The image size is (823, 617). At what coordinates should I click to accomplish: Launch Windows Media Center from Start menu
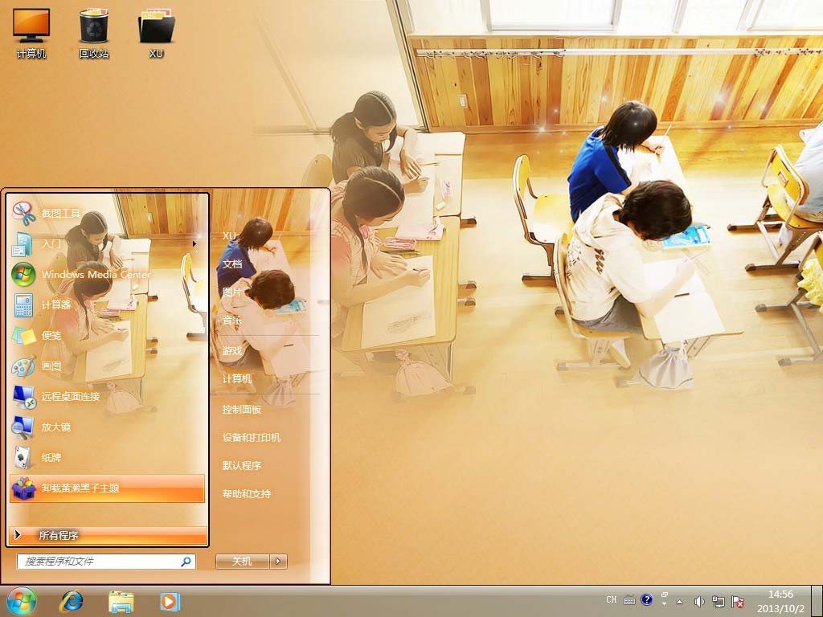pos(96,274)
